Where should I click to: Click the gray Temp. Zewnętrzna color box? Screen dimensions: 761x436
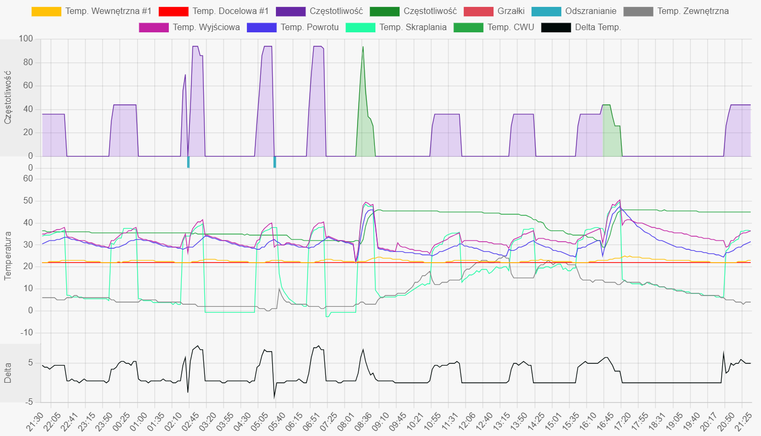[638, 11]
